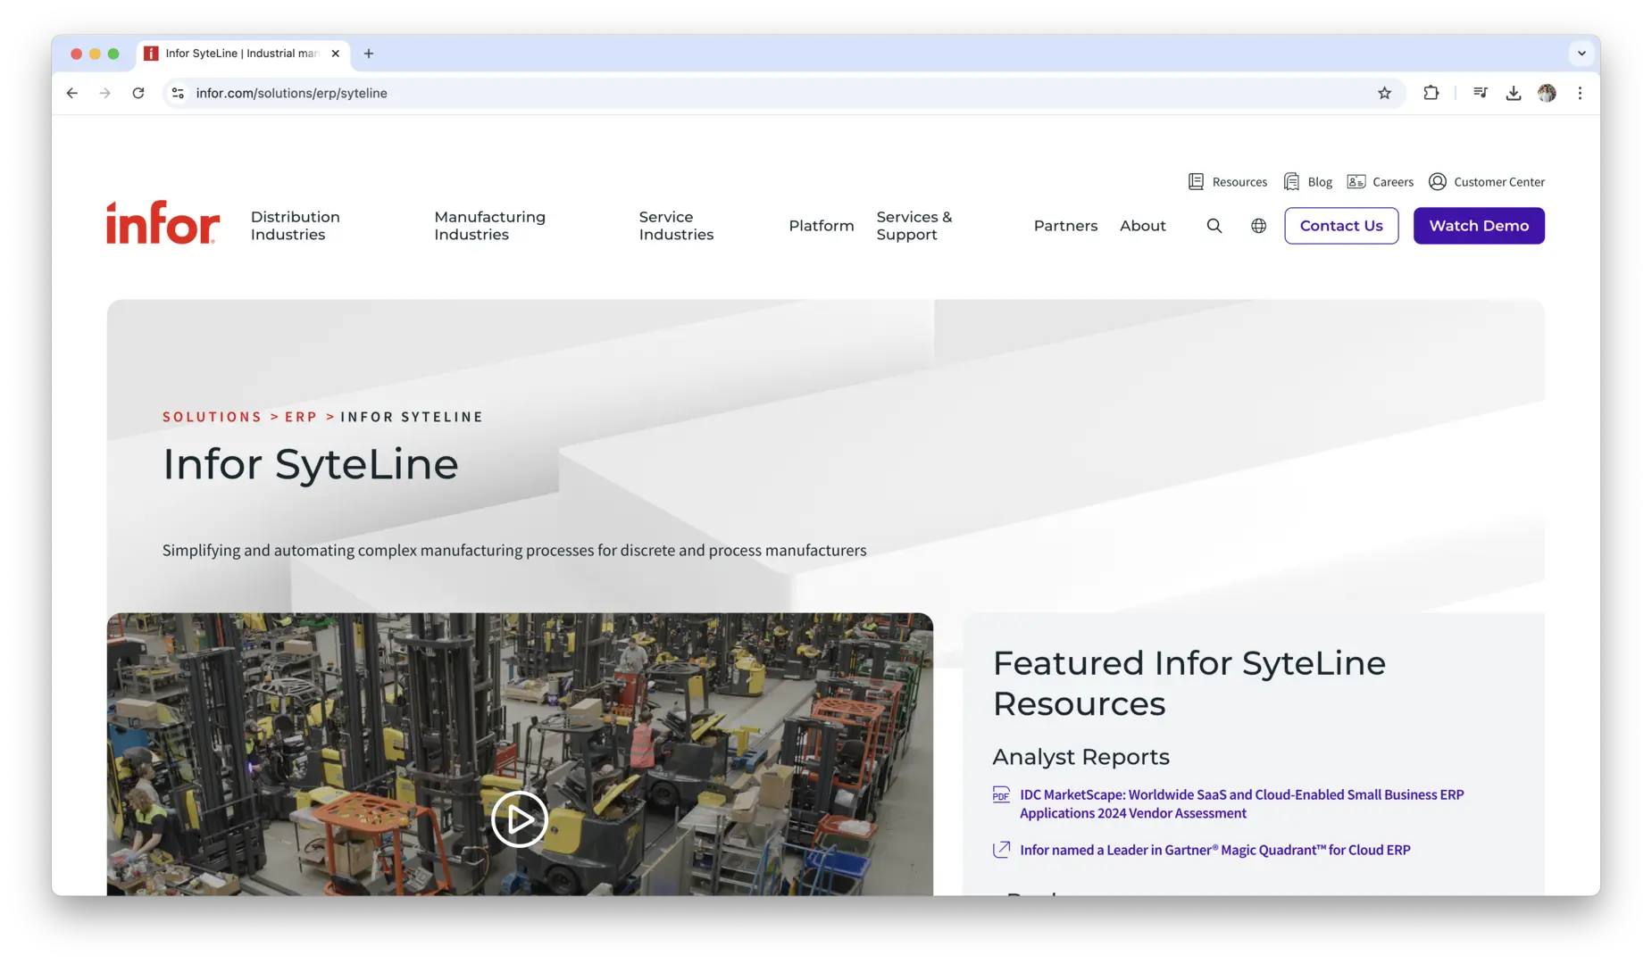Image resolution: width=1652 pixels, height=964 pixels.
Task: Open Infor named a Leader in Gartner link
Action: tap(1215, 850)
